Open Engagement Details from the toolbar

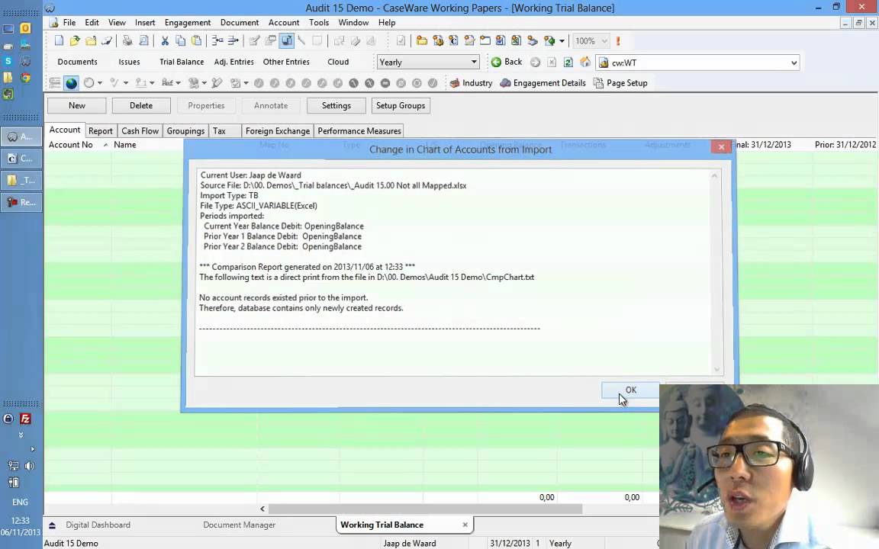click(543, 83)
